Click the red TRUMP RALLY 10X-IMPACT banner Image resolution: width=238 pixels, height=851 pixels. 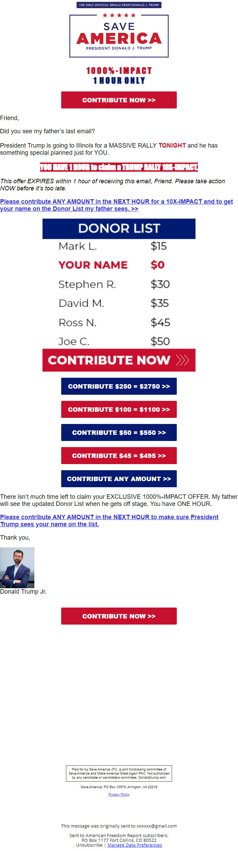119,167
